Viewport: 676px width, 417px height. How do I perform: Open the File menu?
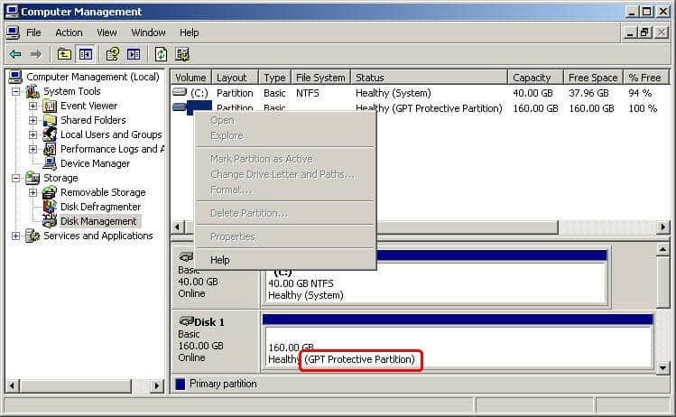[33, 32]
